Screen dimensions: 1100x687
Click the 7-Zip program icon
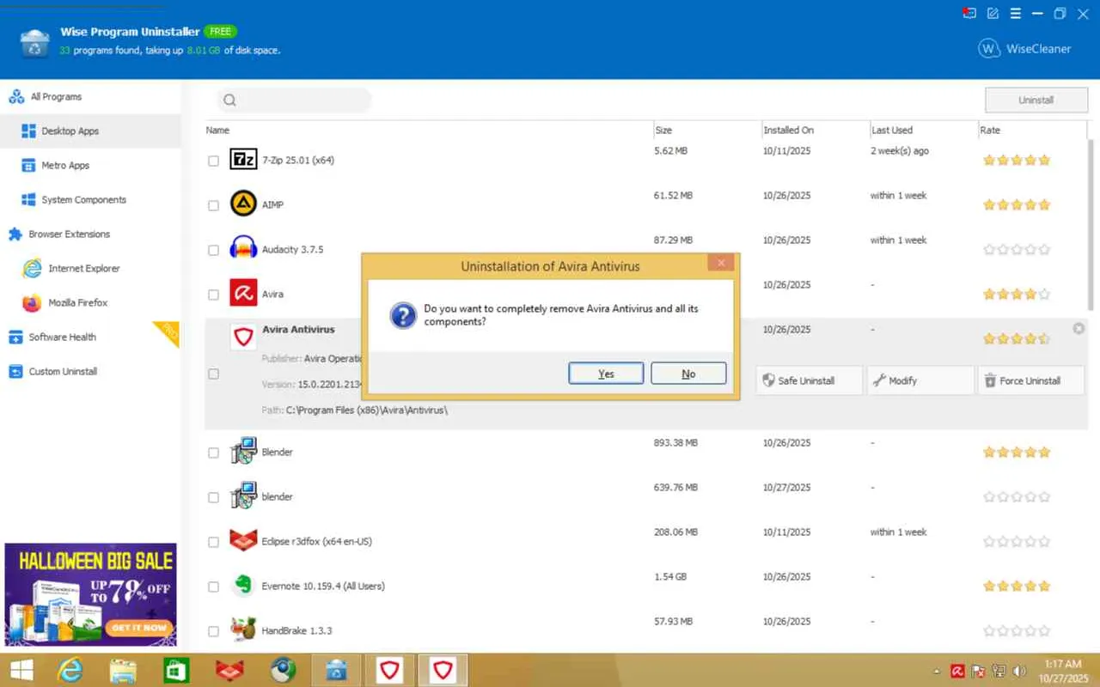pyautogui.click(x=243, y=160)
